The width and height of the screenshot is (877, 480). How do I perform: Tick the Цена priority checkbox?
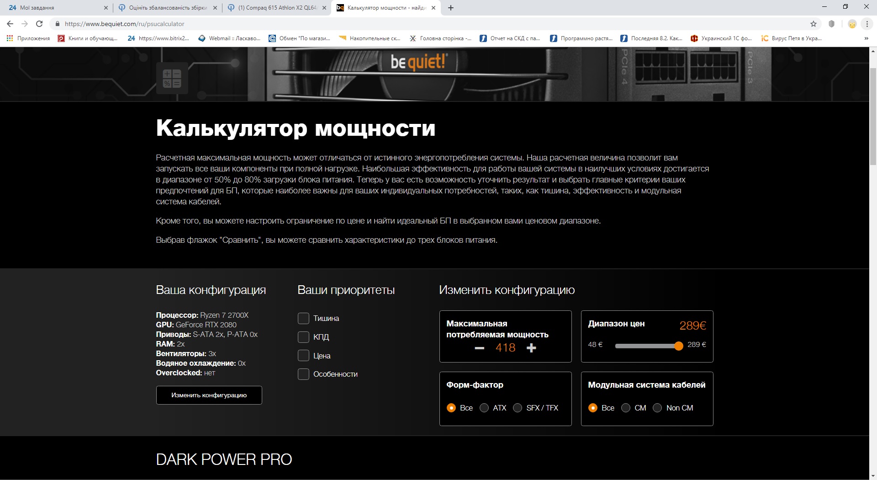pos(303,355)
